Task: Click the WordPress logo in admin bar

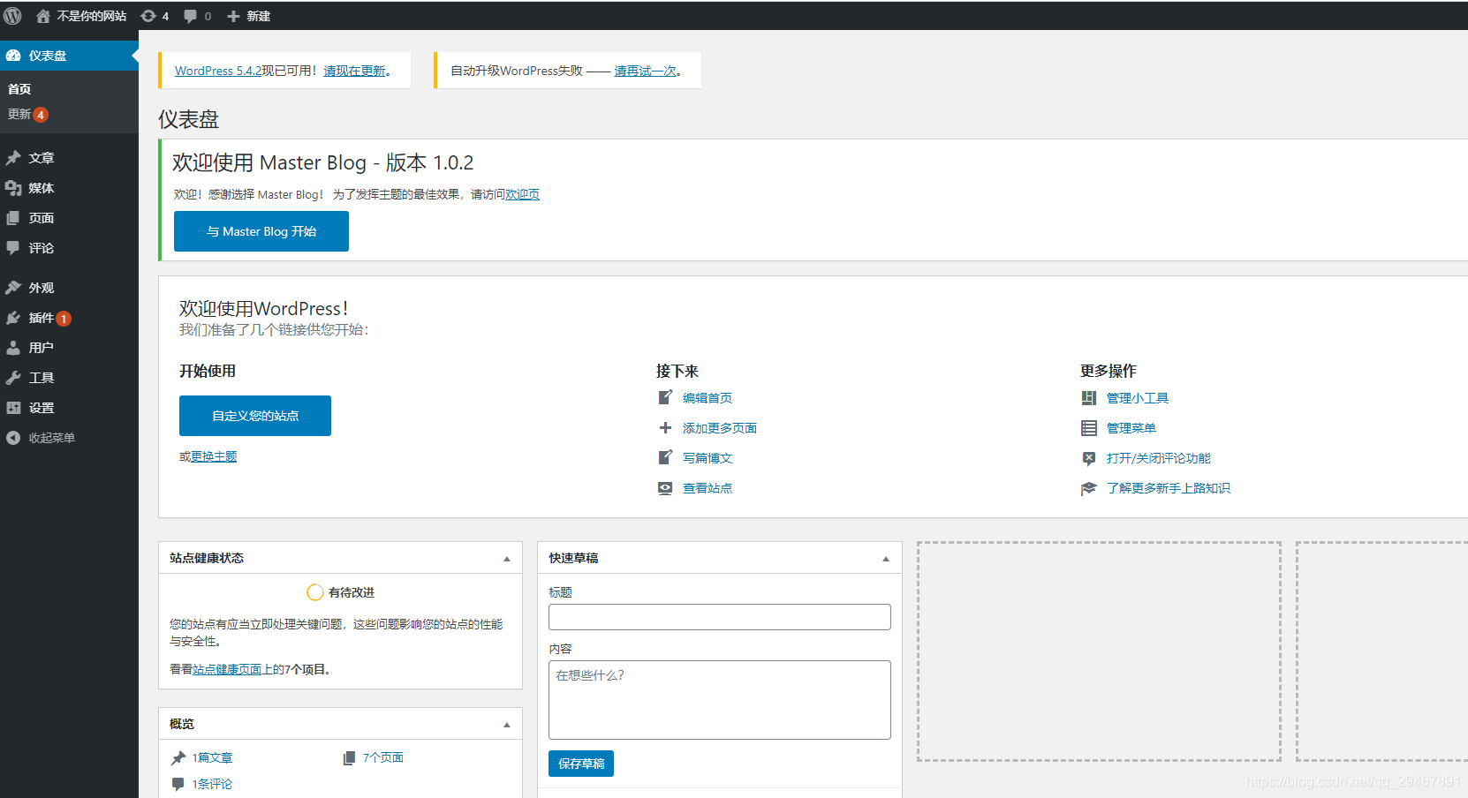Action: [12, 16]
